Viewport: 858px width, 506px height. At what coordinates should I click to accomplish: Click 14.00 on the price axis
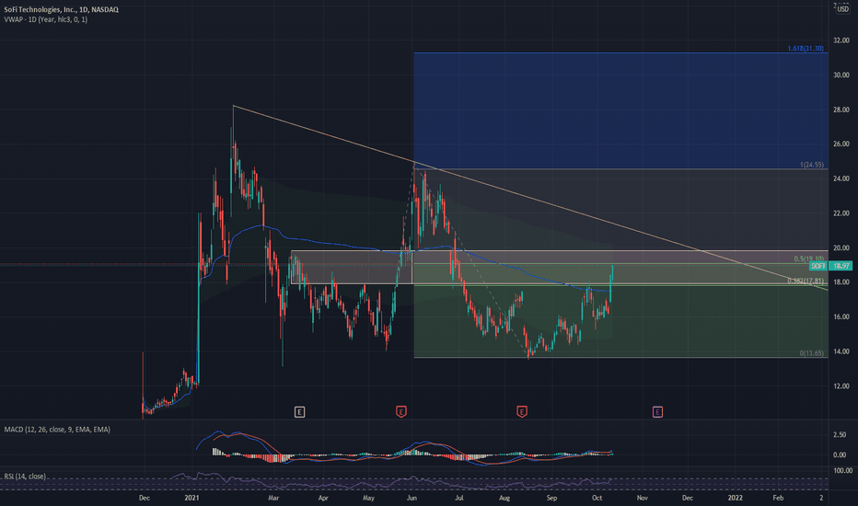841,351
